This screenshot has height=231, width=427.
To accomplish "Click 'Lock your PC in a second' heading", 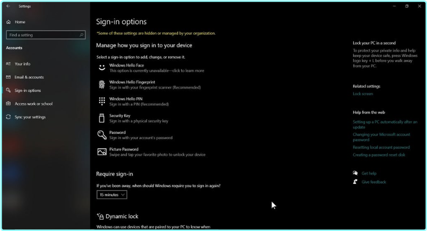I will pos(374,43).
